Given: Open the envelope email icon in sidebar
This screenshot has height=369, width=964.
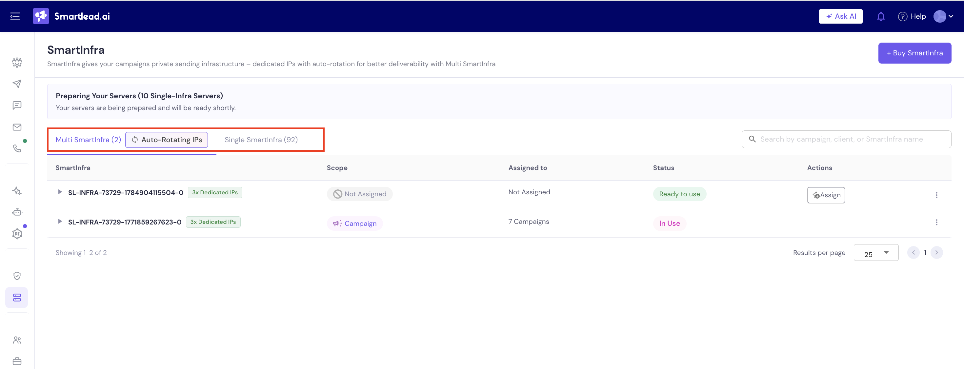Looking at the screenshot, I should [x=17, y=127].
